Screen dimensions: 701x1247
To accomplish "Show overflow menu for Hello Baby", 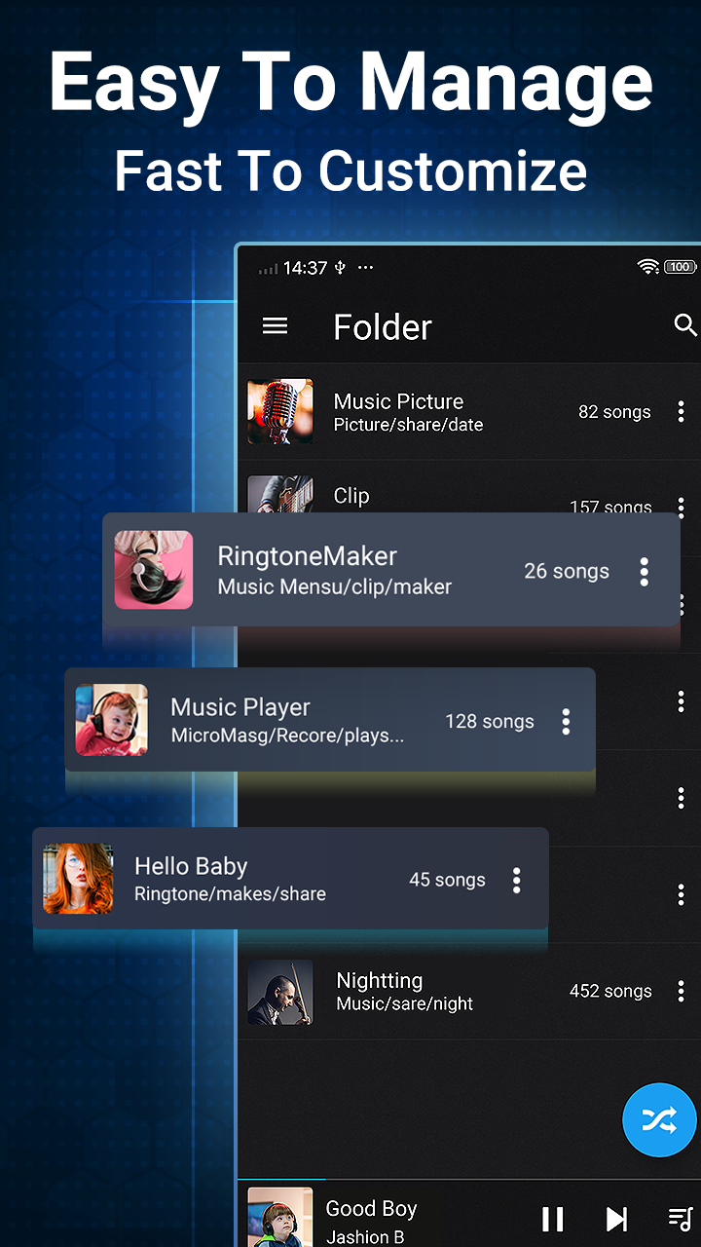I will point(517,881).
